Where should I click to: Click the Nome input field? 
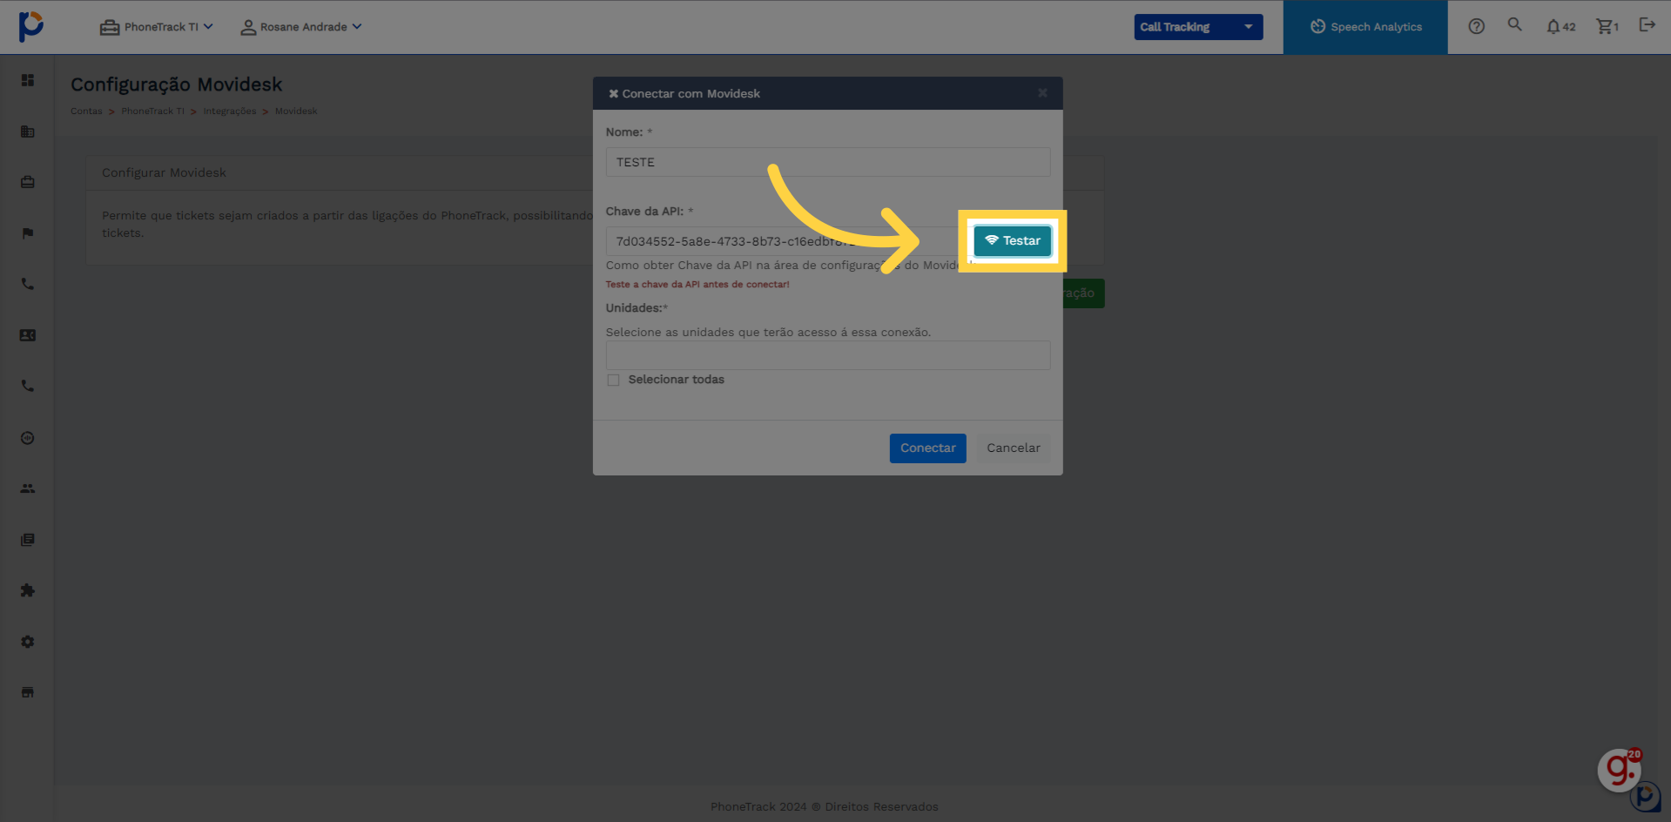[x=827, y=162]
